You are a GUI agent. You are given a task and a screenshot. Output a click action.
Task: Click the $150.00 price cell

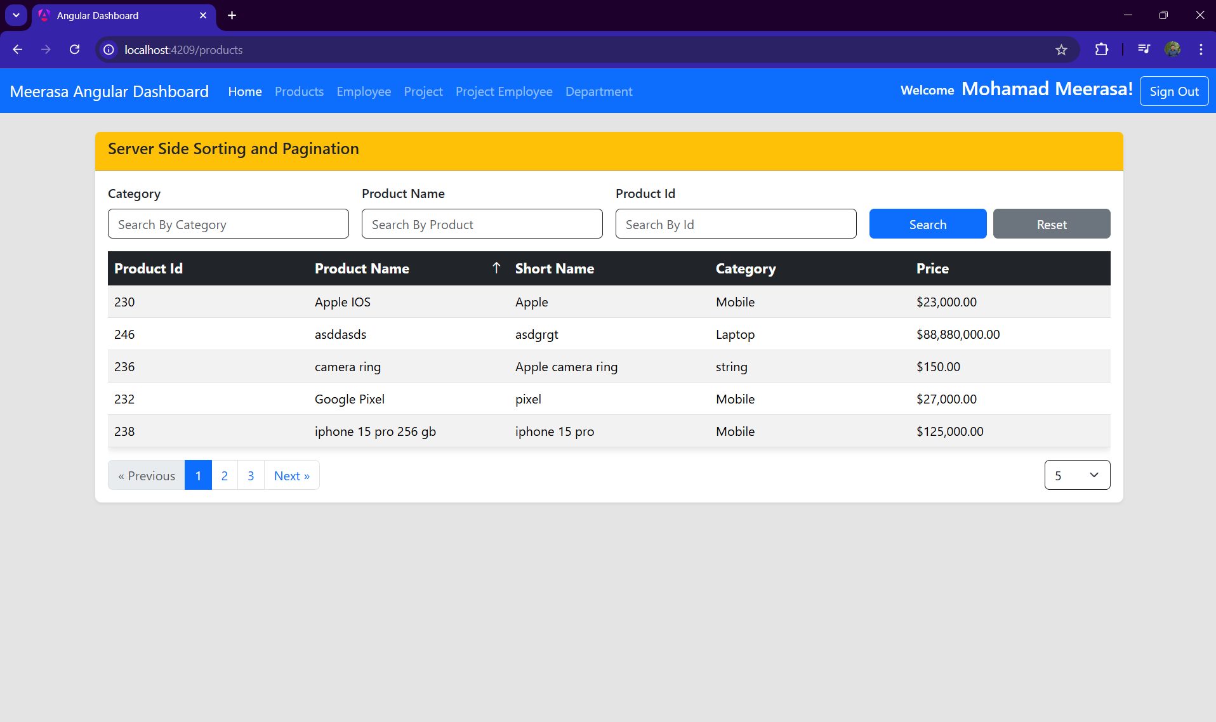point(938,367)
